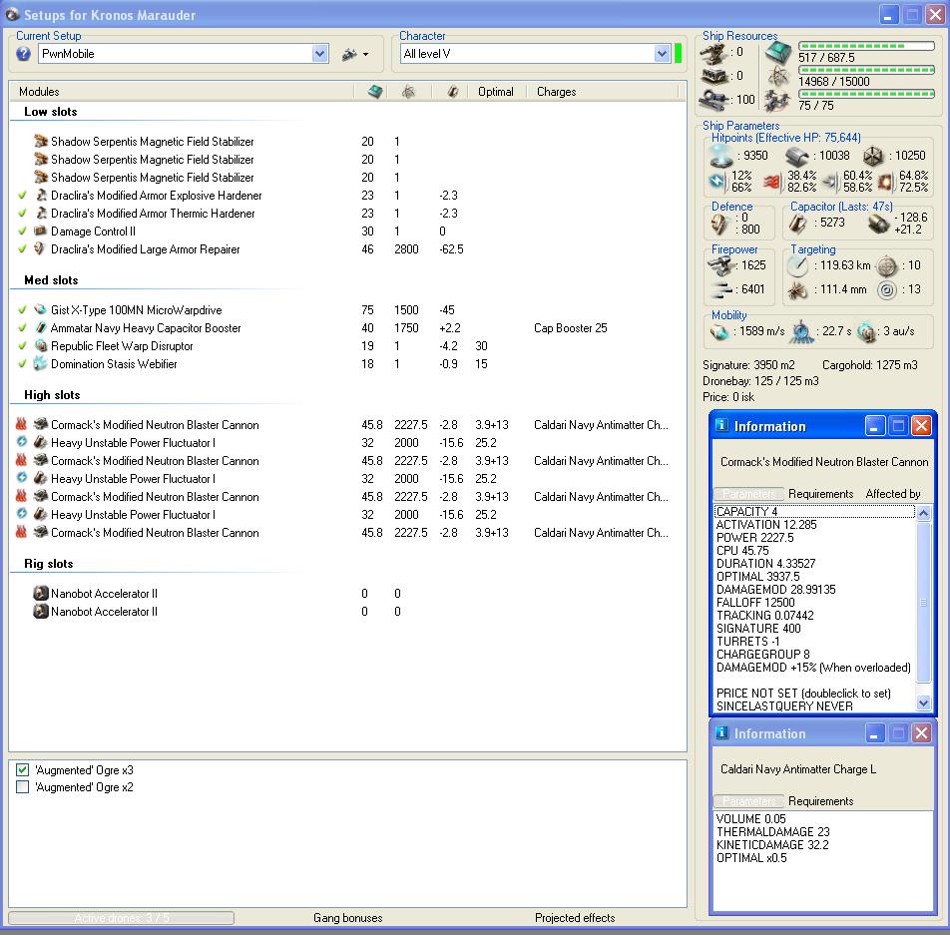The width and height of the screenshot is (950, 935).
Task: Open Requirements tab in Antimatter Charge info window
Action: pyautogui.click(x=820, y=801)
